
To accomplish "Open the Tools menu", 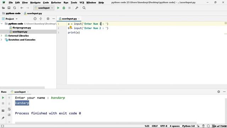I will [74, 2].
